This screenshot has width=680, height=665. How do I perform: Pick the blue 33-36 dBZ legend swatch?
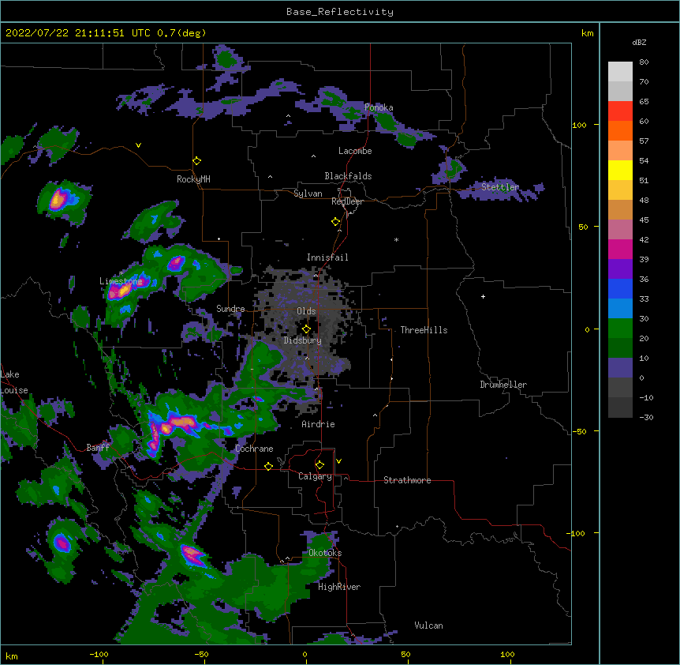coord(620,289)
